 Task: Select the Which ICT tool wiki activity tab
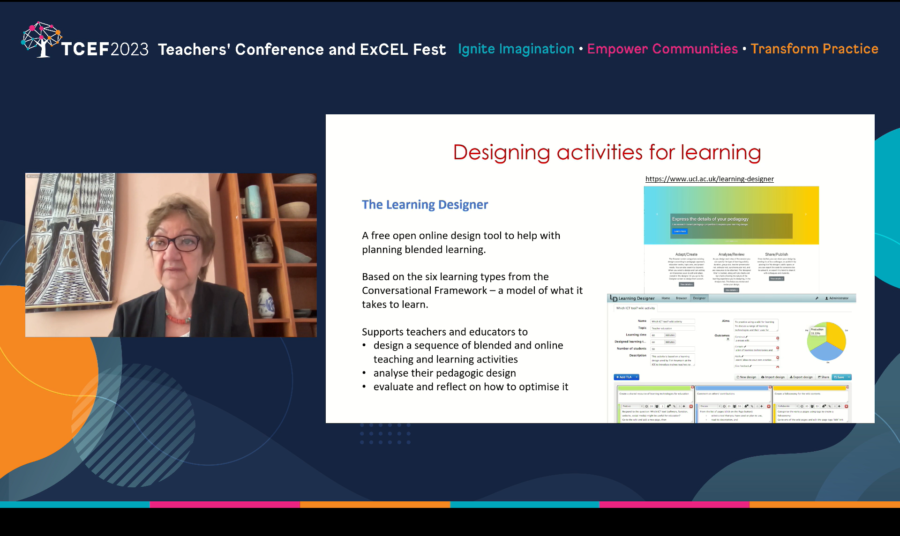click(x=635, y=308)
